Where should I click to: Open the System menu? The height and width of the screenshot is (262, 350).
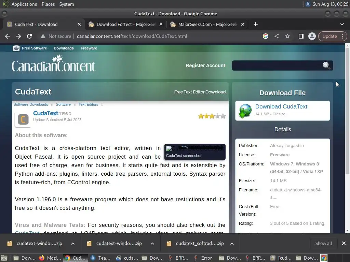67,4
